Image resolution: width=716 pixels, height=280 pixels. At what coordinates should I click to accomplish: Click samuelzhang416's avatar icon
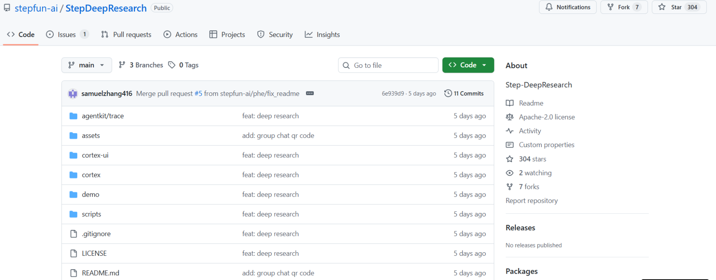point(73,94)
